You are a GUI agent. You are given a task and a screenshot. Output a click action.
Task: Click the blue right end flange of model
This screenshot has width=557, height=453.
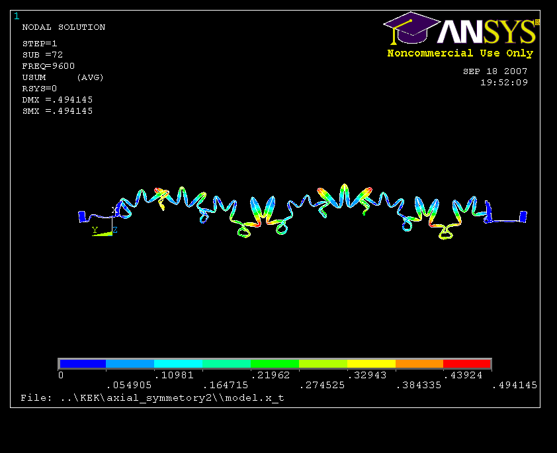pyautogui.click(x=523, y=216)
